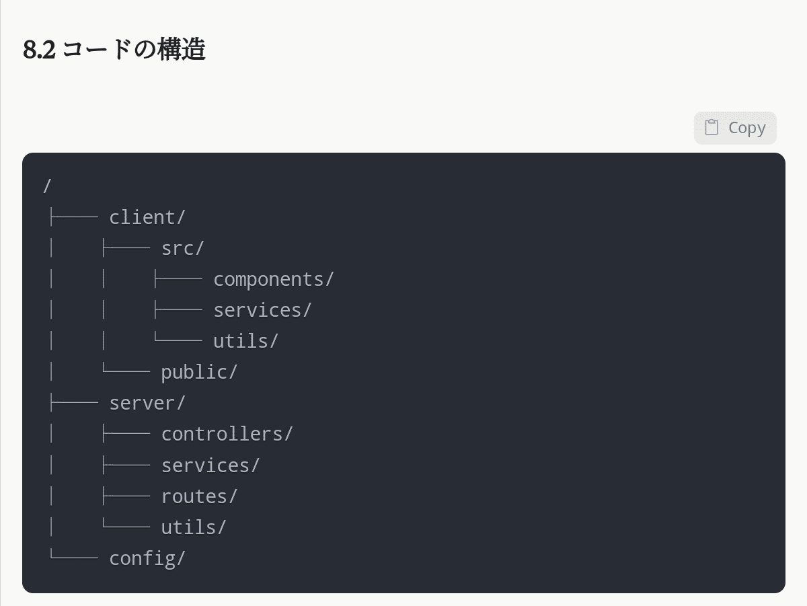Click the 8.2 コードの構造 heading

114,50
